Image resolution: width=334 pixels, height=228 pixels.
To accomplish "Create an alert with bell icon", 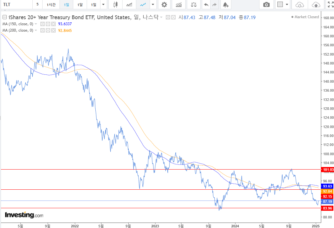I will click(226, 4).
